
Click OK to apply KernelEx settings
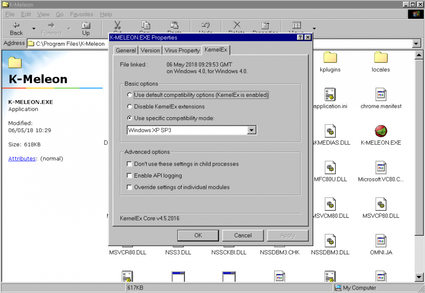coord(198,235)
